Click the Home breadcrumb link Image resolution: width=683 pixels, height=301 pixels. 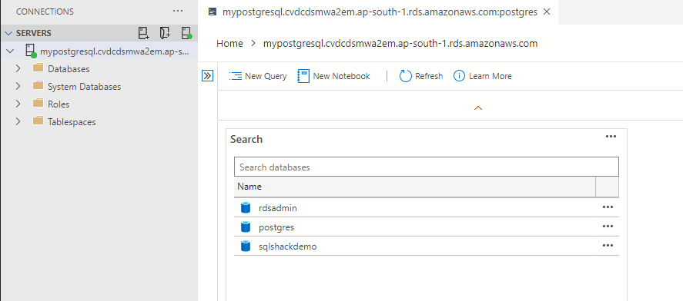coord(229,44)
